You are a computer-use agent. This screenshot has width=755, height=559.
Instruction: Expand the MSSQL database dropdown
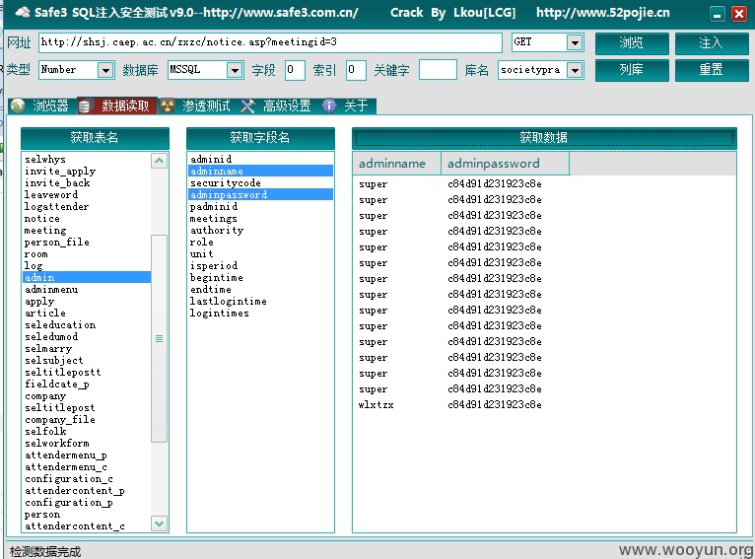tap(235, 70)
